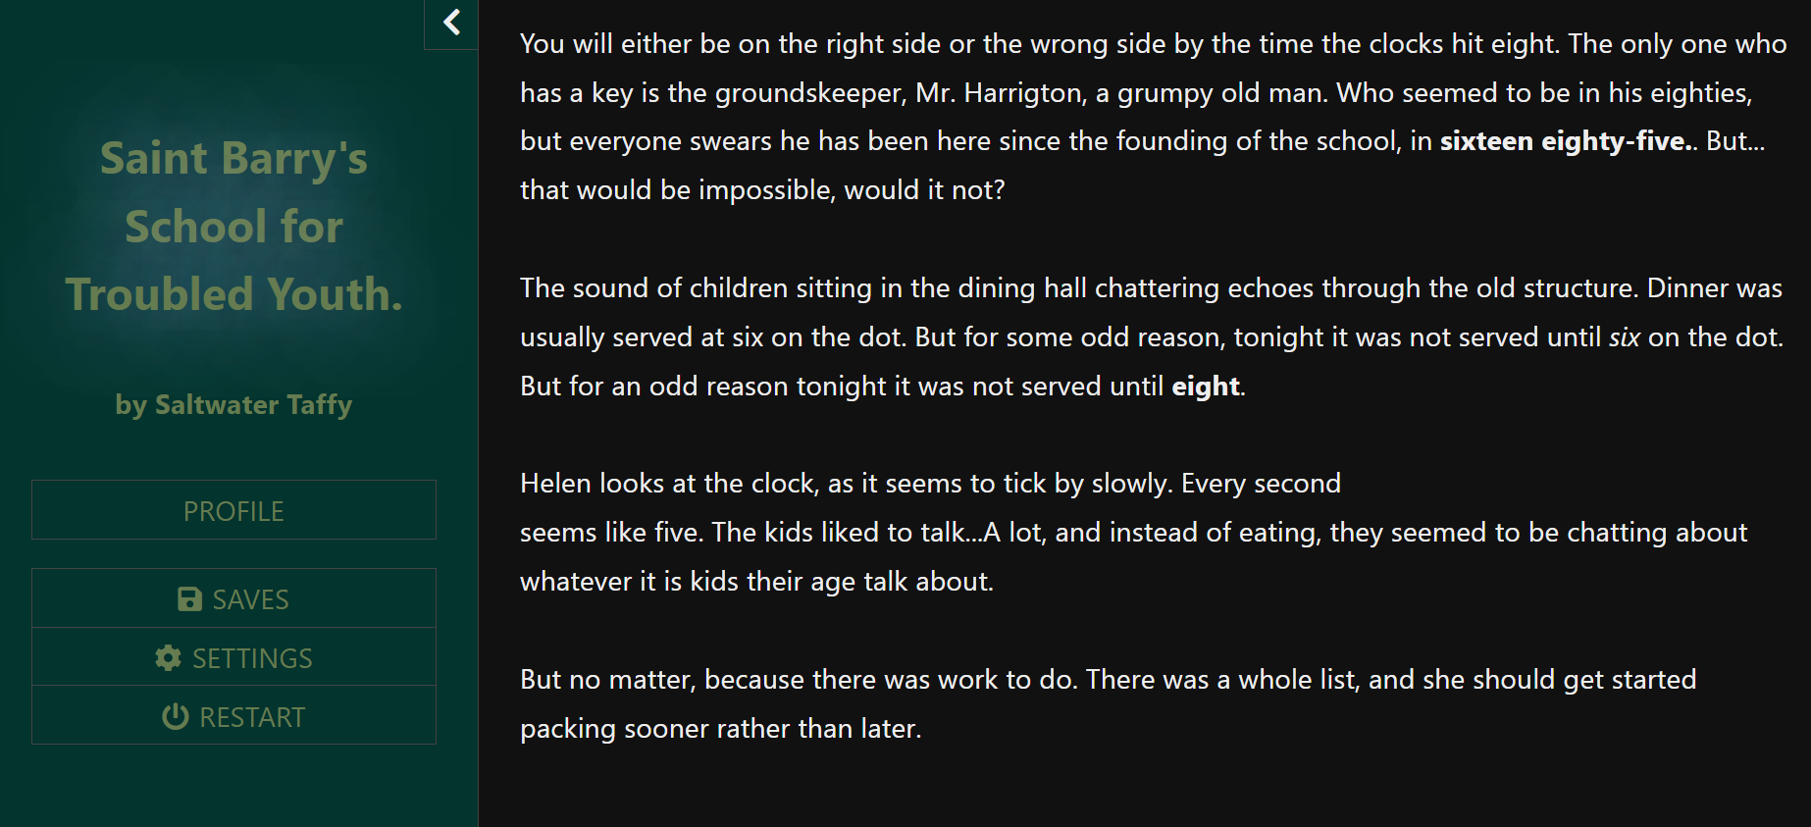Click paragraph starting But no matter
Screen dimensions: 1811x827
1108,704
